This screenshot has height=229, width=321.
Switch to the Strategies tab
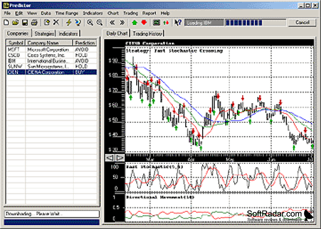pos(44,34)
